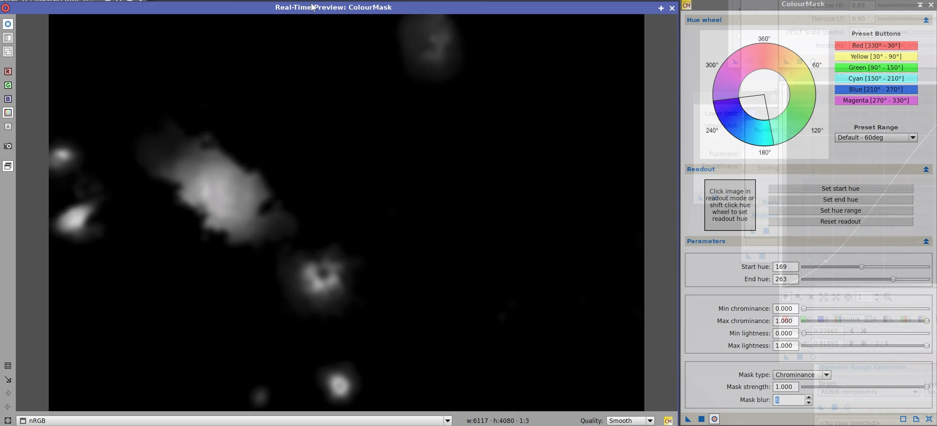Click the camera snapshot icon
Image resolution: width=937 pixels, height=426 pixels.
pyautogui.click(x=8, y=146)
